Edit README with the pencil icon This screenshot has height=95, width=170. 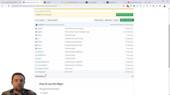pos(132,76)
